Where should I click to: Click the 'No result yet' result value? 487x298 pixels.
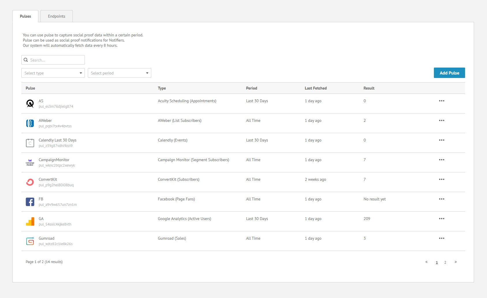click(375, 199)
